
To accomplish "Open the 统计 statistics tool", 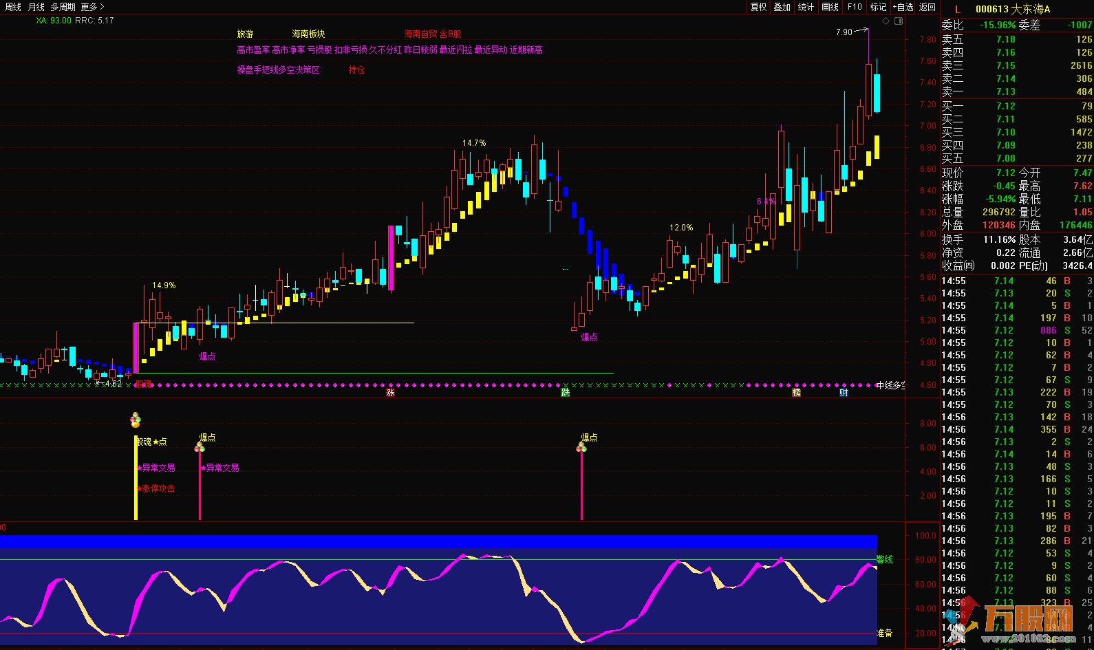I will (x=806, y=7).
